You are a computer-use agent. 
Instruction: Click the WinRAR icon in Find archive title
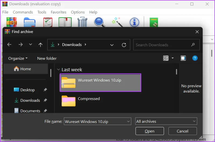[8, 32]
